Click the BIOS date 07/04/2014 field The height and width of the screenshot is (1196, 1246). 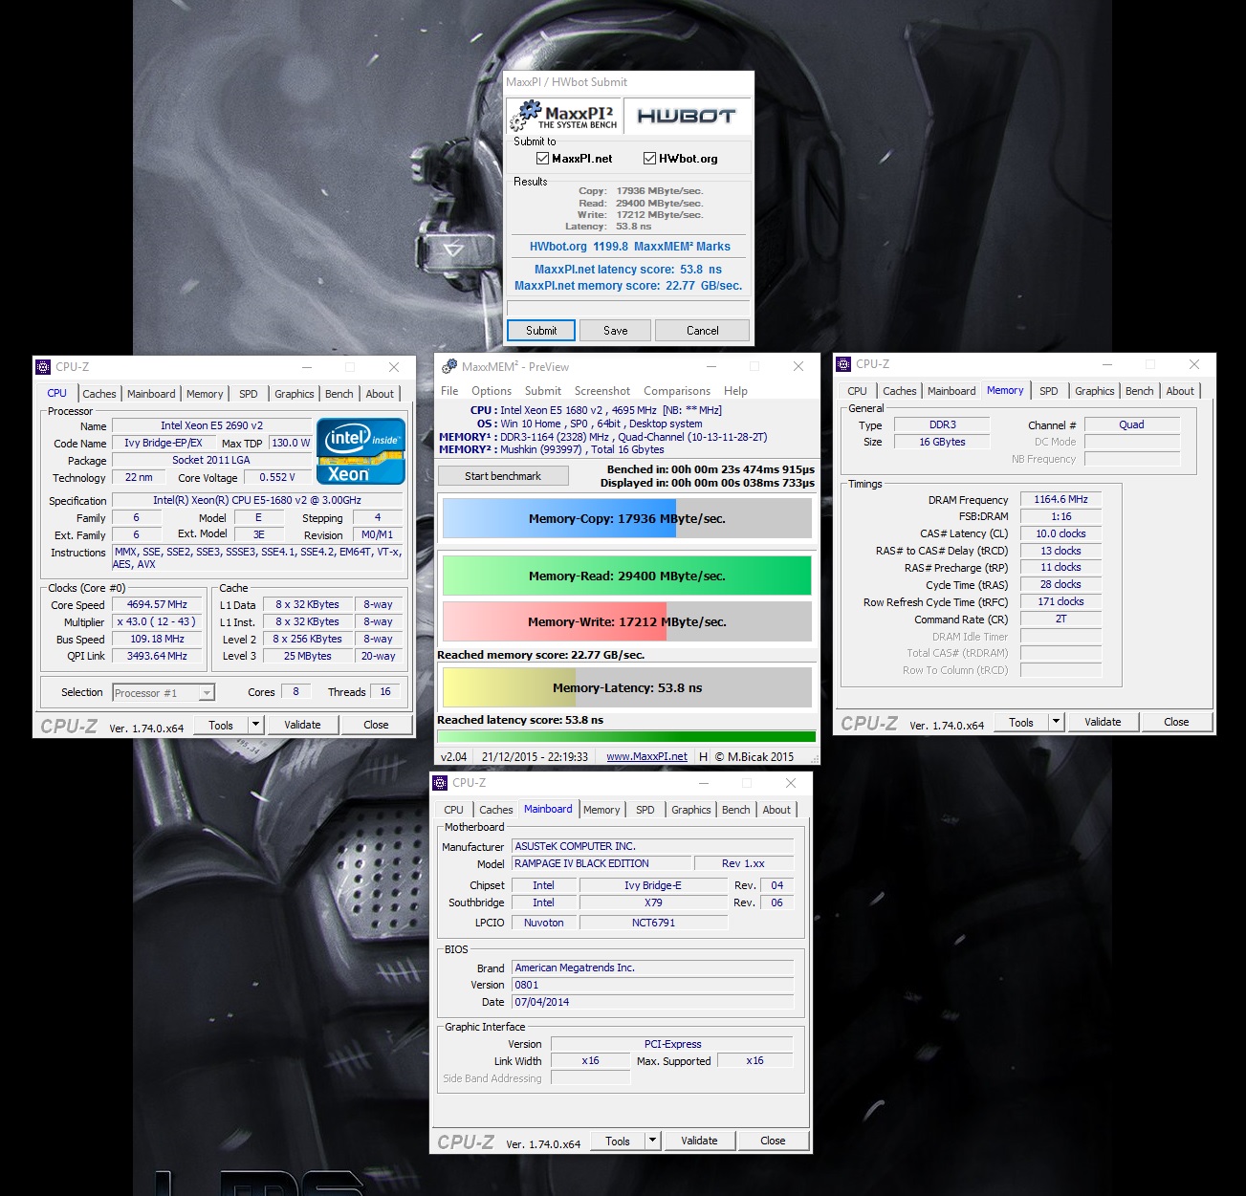point(652,1002)
